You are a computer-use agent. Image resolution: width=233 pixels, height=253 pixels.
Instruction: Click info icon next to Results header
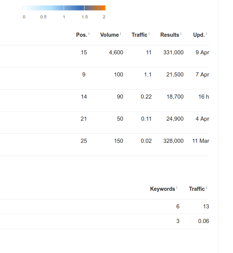[x=181, y=34]
